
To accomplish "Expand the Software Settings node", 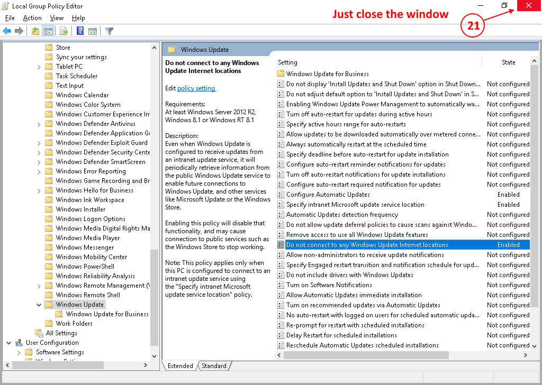I will (19, 353).
